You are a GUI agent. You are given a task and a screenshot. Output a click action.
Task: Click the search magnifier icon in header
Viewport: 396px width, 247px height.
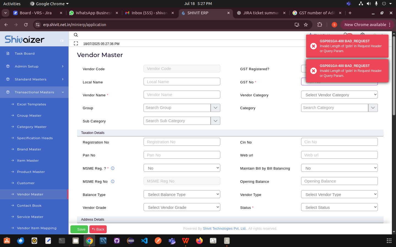pyautogui.click(x=76, y=35)
